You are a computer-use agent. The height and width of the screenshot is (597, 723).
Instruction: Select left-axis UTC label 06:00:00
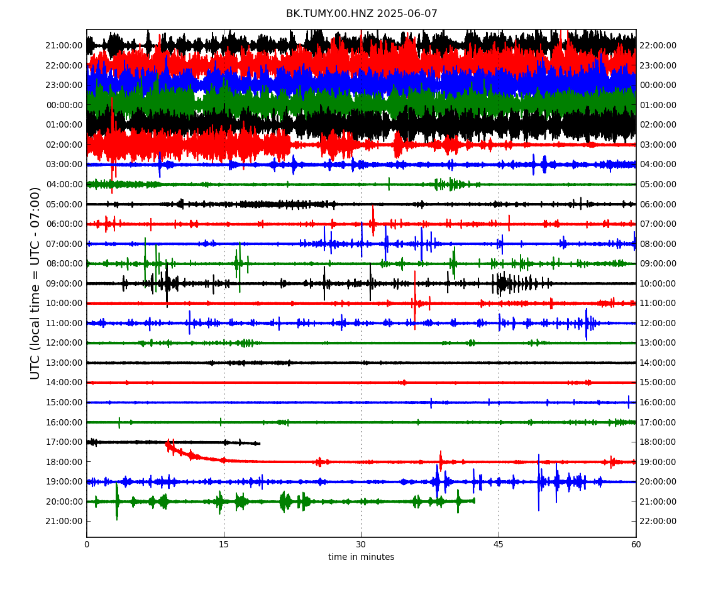[64, 224]
